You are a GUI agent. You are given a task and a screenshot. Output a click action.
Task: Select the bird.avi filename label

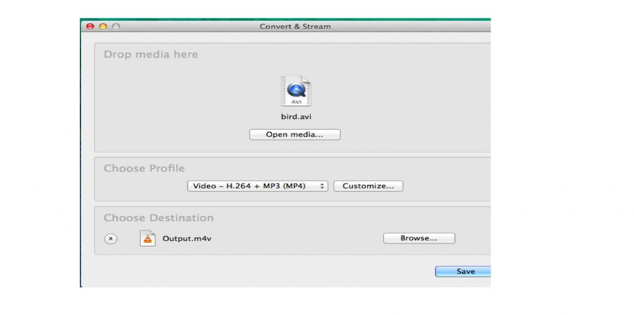coord(295,116)
